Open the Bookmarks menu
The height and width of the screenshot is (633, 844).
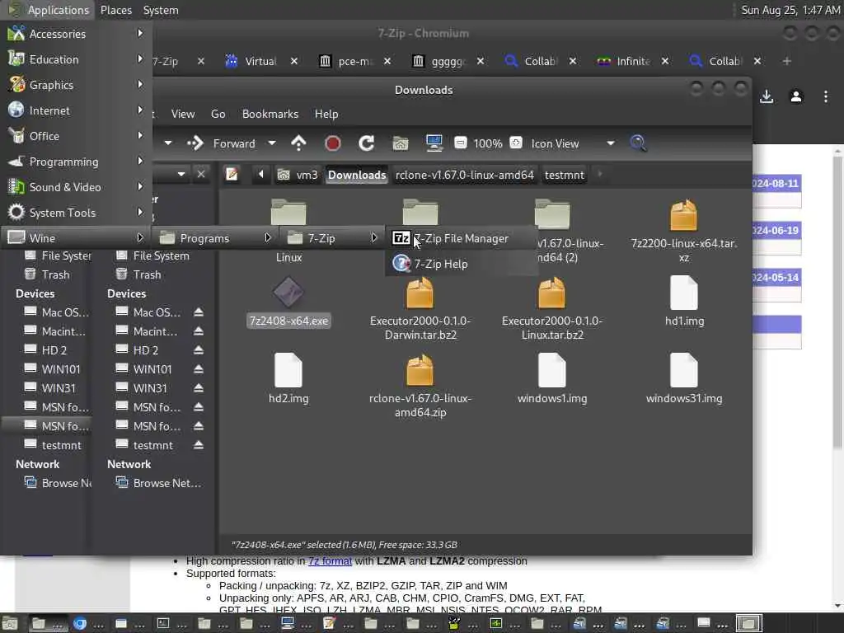pos(270,114)
